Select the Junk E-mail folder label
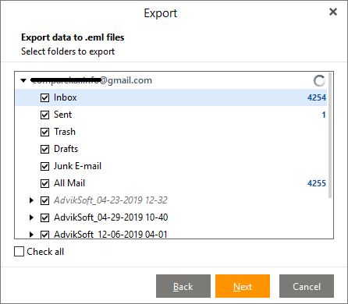348x304 pixels. click(x=77, y=166)
